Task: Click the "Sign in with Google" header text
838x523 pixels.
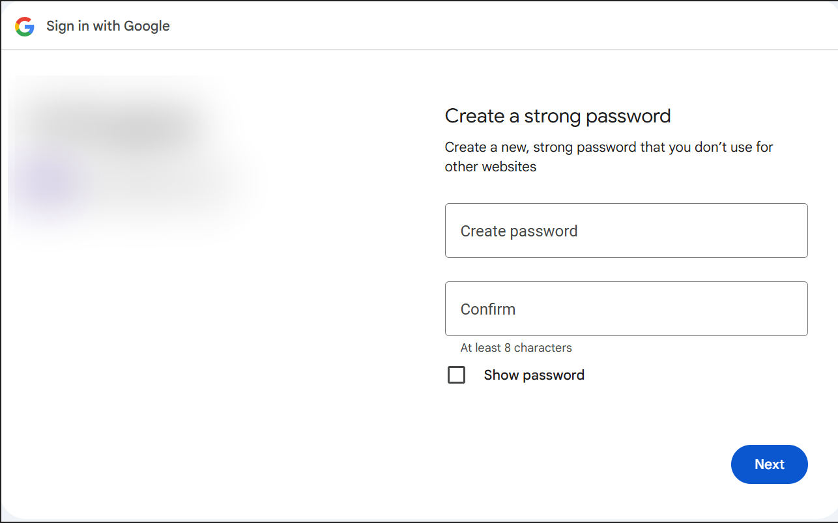Action: click(108, 27)
